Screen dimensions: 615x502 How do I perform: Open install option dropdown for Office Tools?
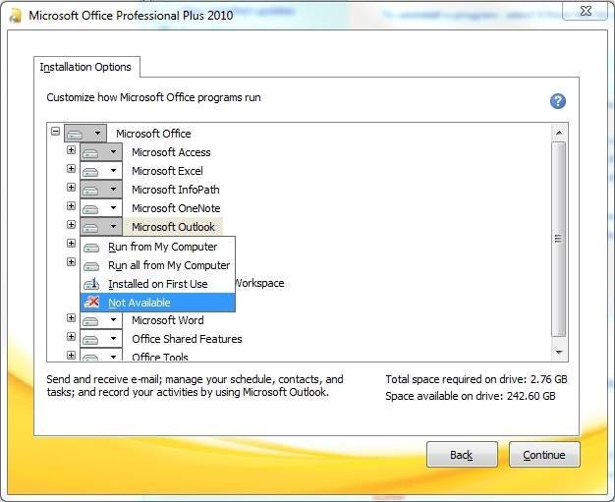click(101, 356)
